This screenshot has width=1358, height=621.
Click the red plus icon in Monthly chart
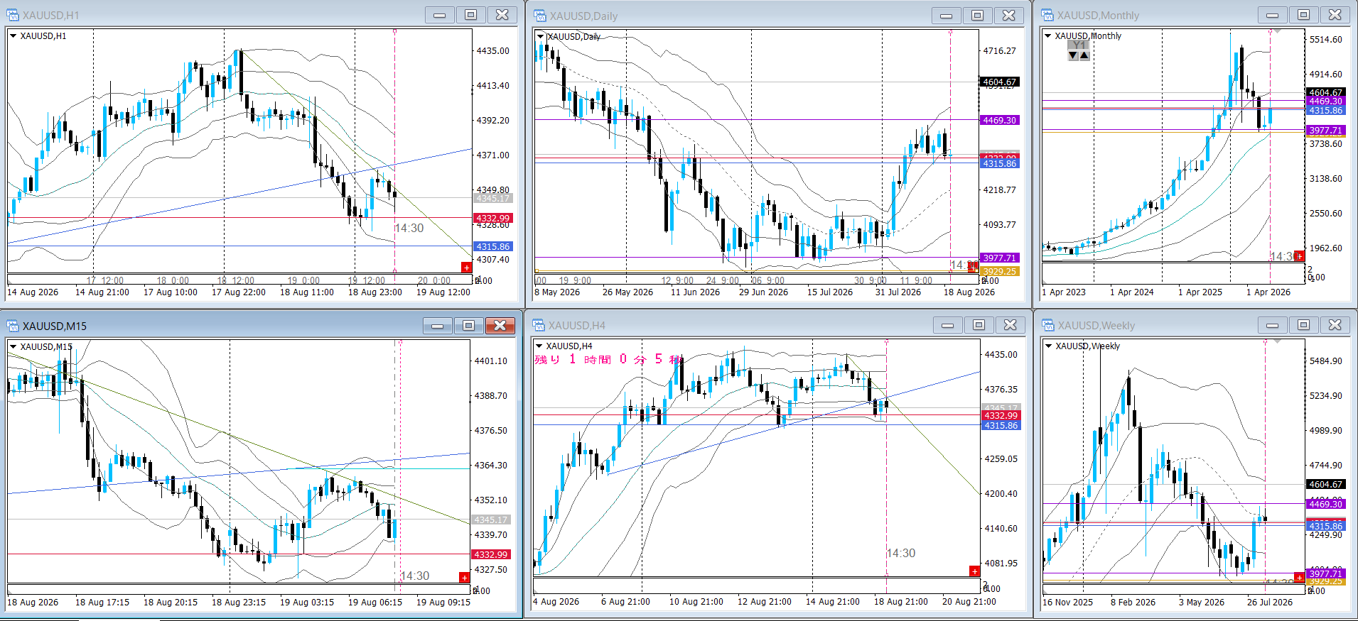point(1299,256)
